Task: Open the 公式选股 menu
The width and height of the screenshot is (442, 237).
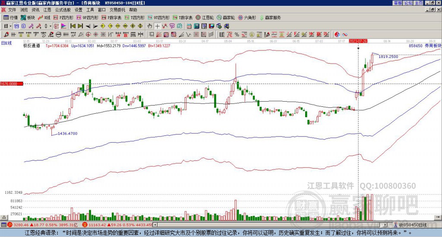Action: click(63, 10)
